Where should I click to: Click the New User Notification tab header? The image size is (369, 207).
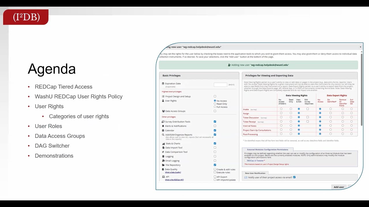(x=255, y=173)
